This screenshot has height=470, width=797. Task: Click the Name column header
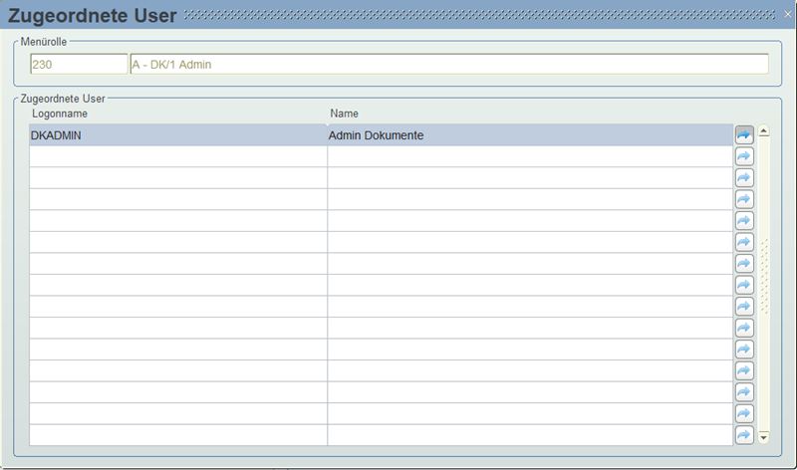[x=344, y=114]
